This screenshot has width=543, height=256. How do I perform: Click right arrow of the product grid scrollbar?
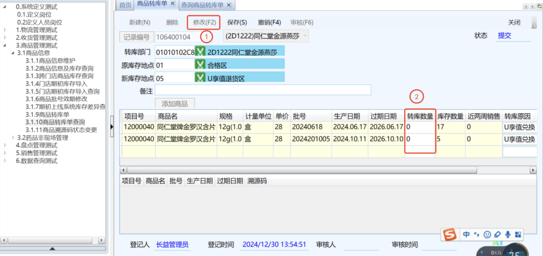click(x=533, y=170)
